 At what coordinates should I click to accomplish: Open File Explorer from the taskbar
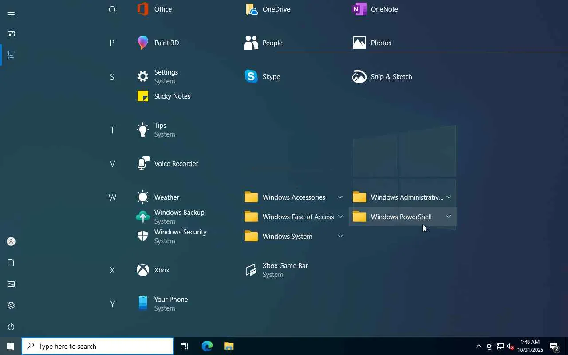click(x=229, y=346)
